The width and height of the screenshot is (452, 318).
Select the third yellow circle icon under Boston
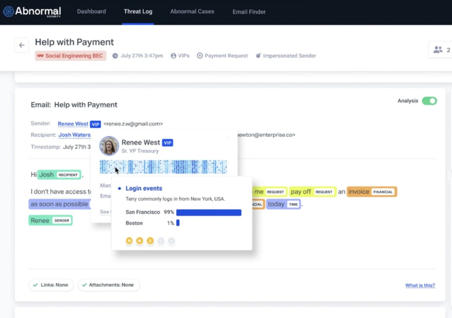coord(150,241)
